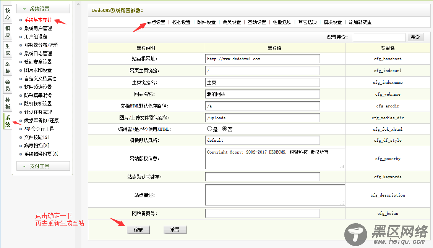
Task: Switch to 生成 vertical tab
Action: click(x=8, y=50)
